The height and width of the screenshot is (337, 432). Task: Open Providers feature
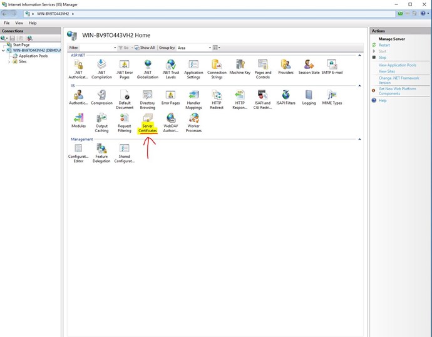click(x=285, y=67)
